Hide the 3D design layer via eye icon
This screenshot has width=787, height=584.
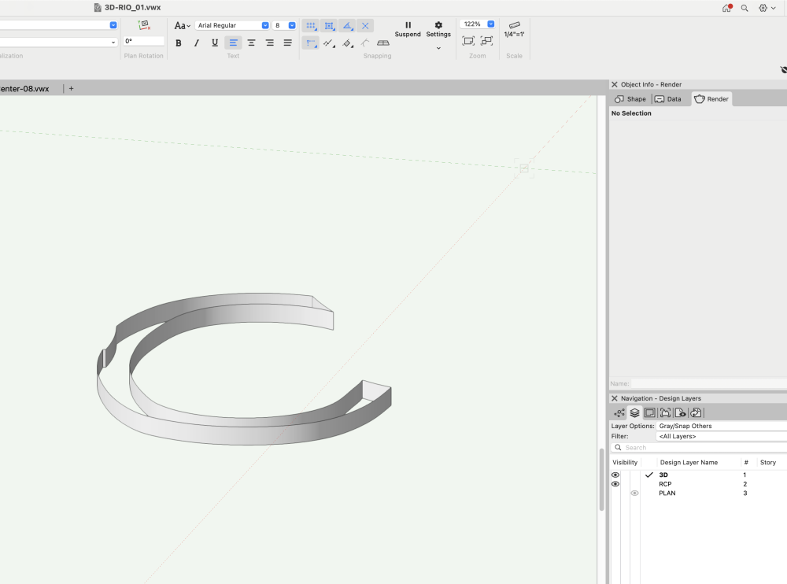(x=615, y=475)
